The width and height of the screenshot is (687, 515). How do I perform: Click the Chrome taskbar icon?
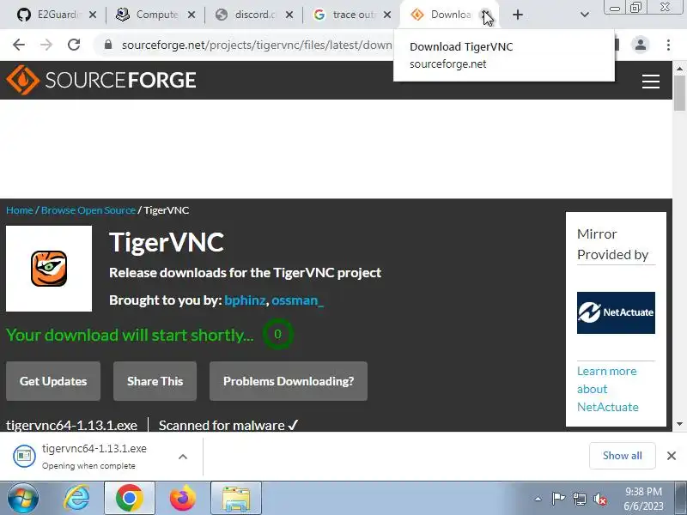point(130,498)
